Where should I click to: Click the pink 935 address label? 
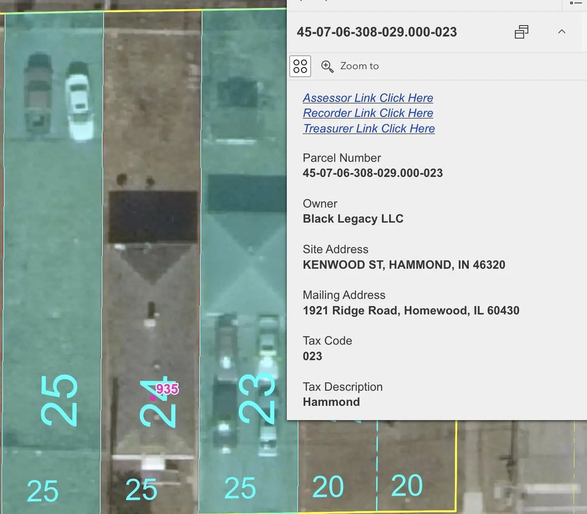pos(167,389)
